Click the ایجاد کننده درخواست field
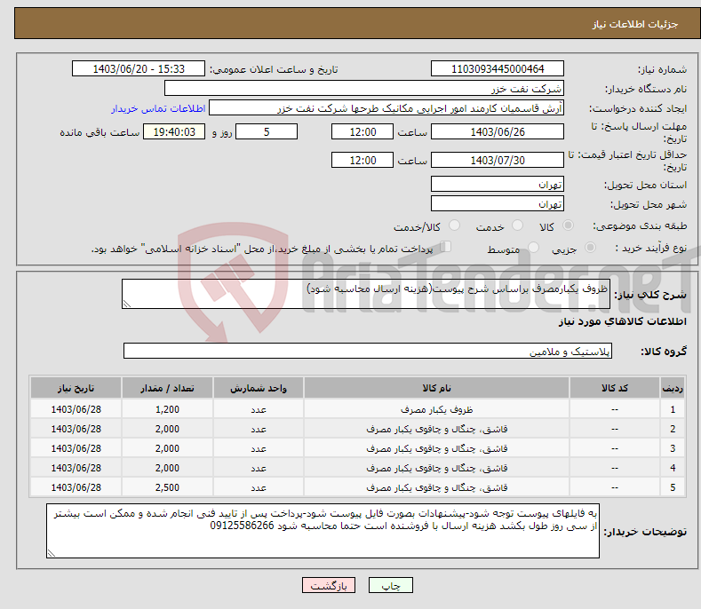This screenshot has height=609, width=701. (x=386, y=107)
